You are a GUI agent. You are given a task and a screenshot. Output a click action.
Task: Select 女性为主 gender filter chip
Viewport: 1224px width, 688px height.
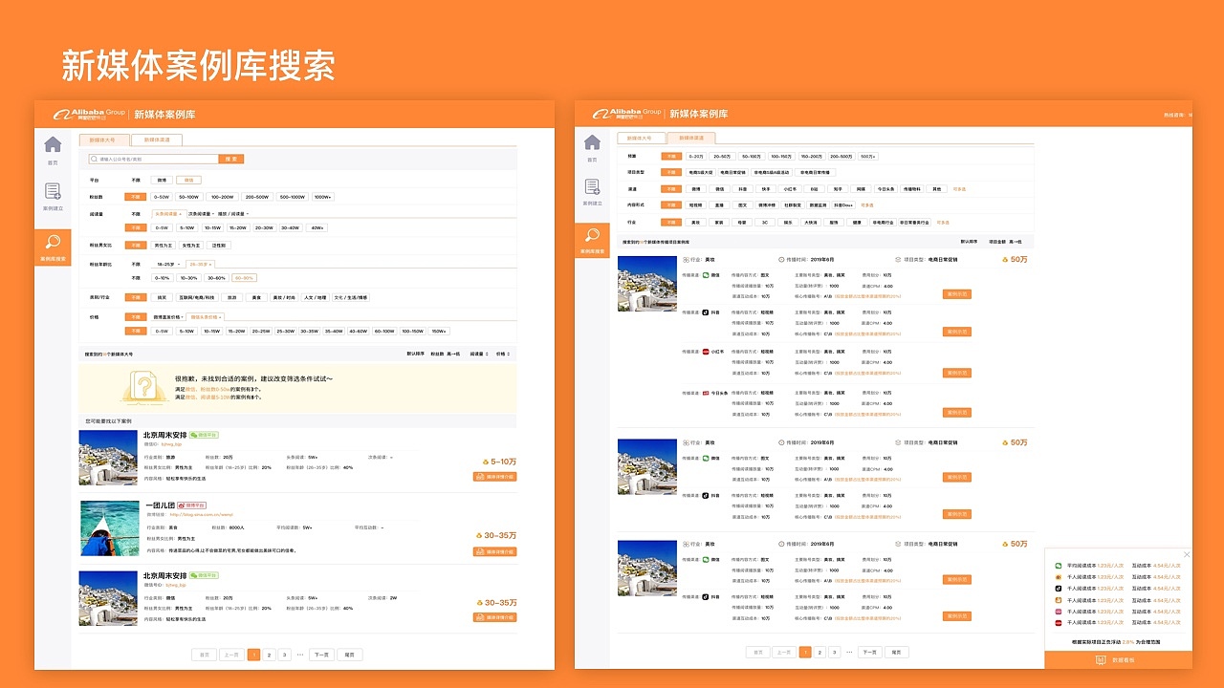[190, 246]
